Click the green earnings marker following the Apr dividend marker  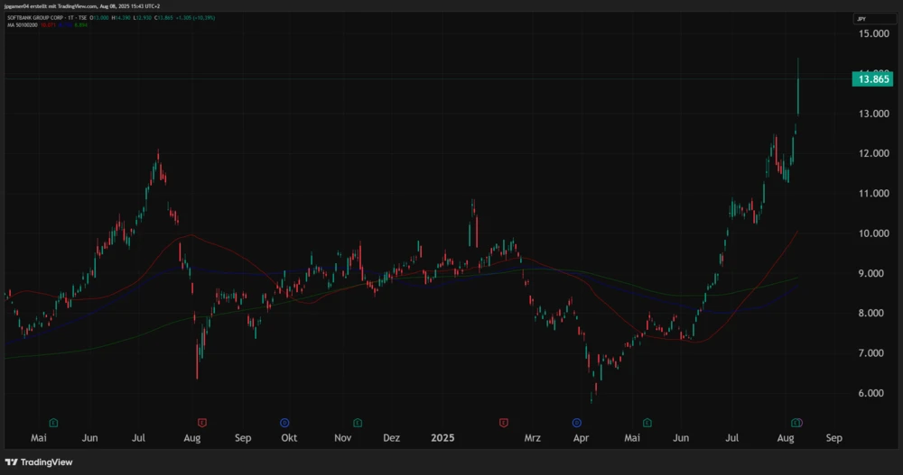coord(647,423)
